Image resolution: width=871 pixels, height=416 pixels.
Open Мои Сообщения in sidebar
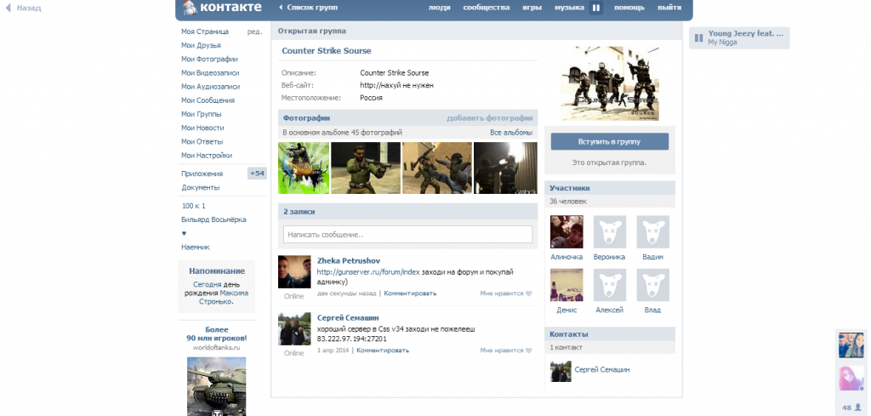click(208, 100)
